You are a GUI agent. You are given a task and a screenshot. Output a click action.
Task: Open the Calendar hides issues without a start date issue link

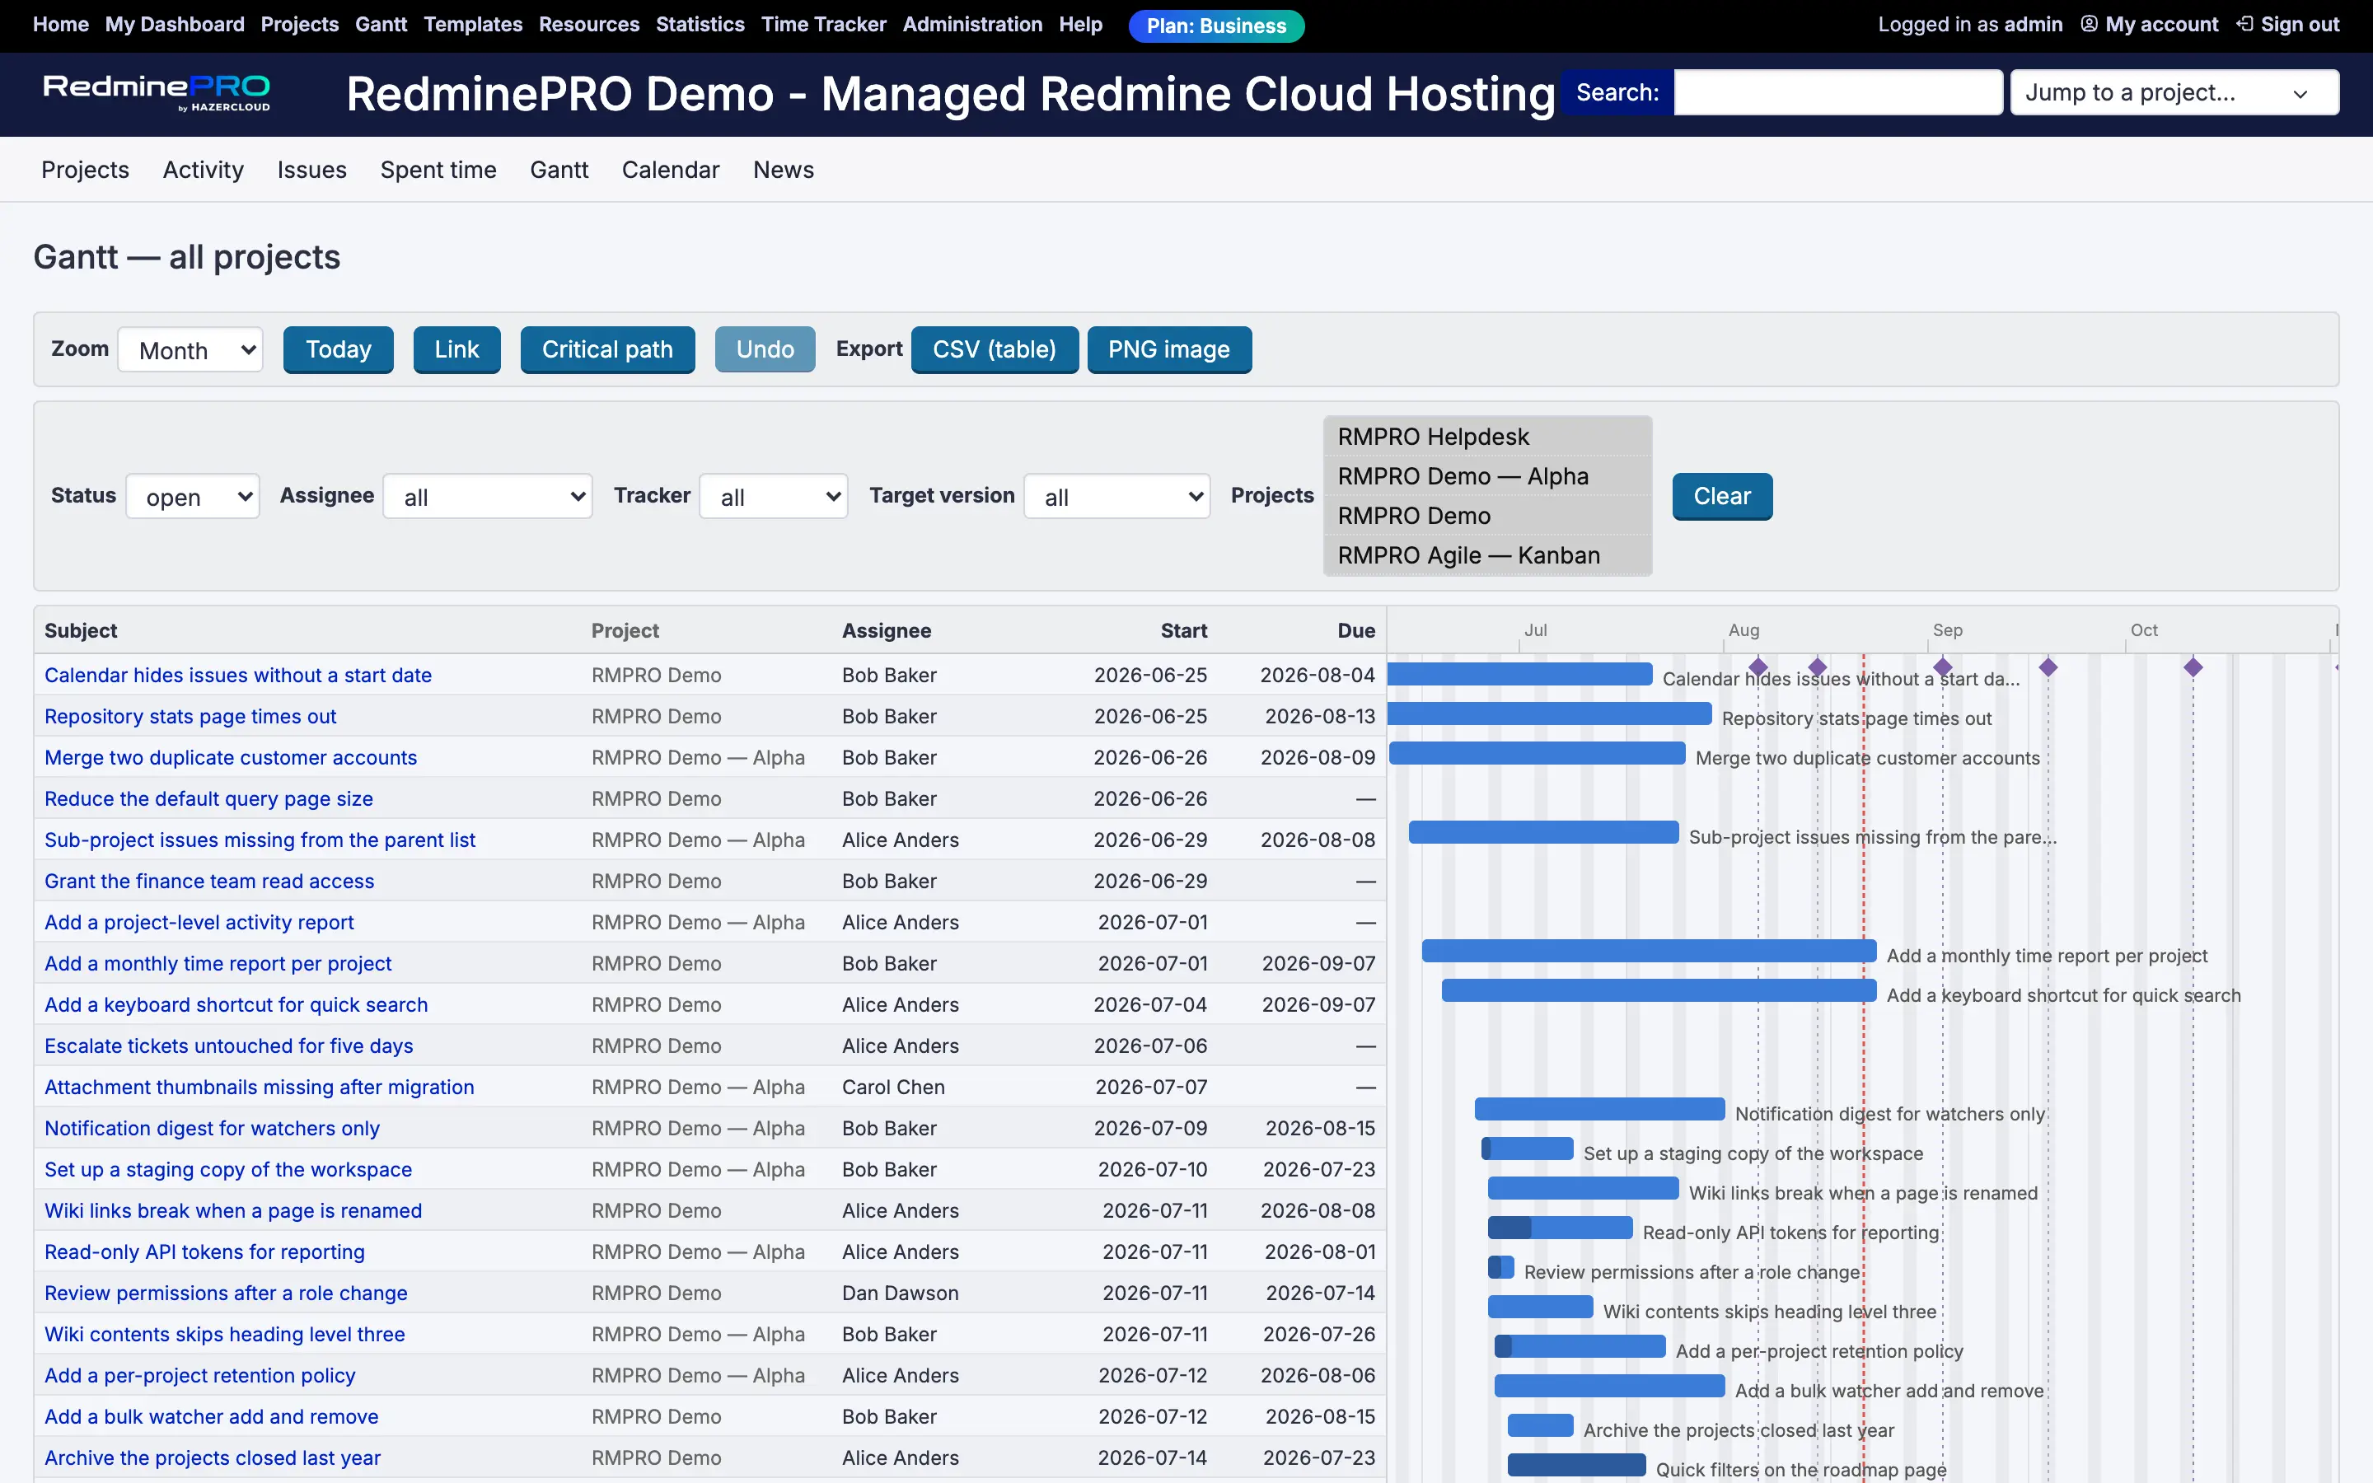238,675
